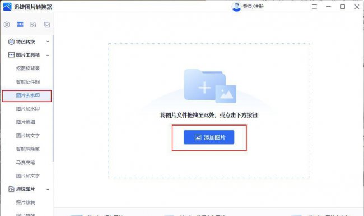Switch to the toolbox sidebar tab icon
364x216 pixels.
pyautogui.click(x=20, y=25)
